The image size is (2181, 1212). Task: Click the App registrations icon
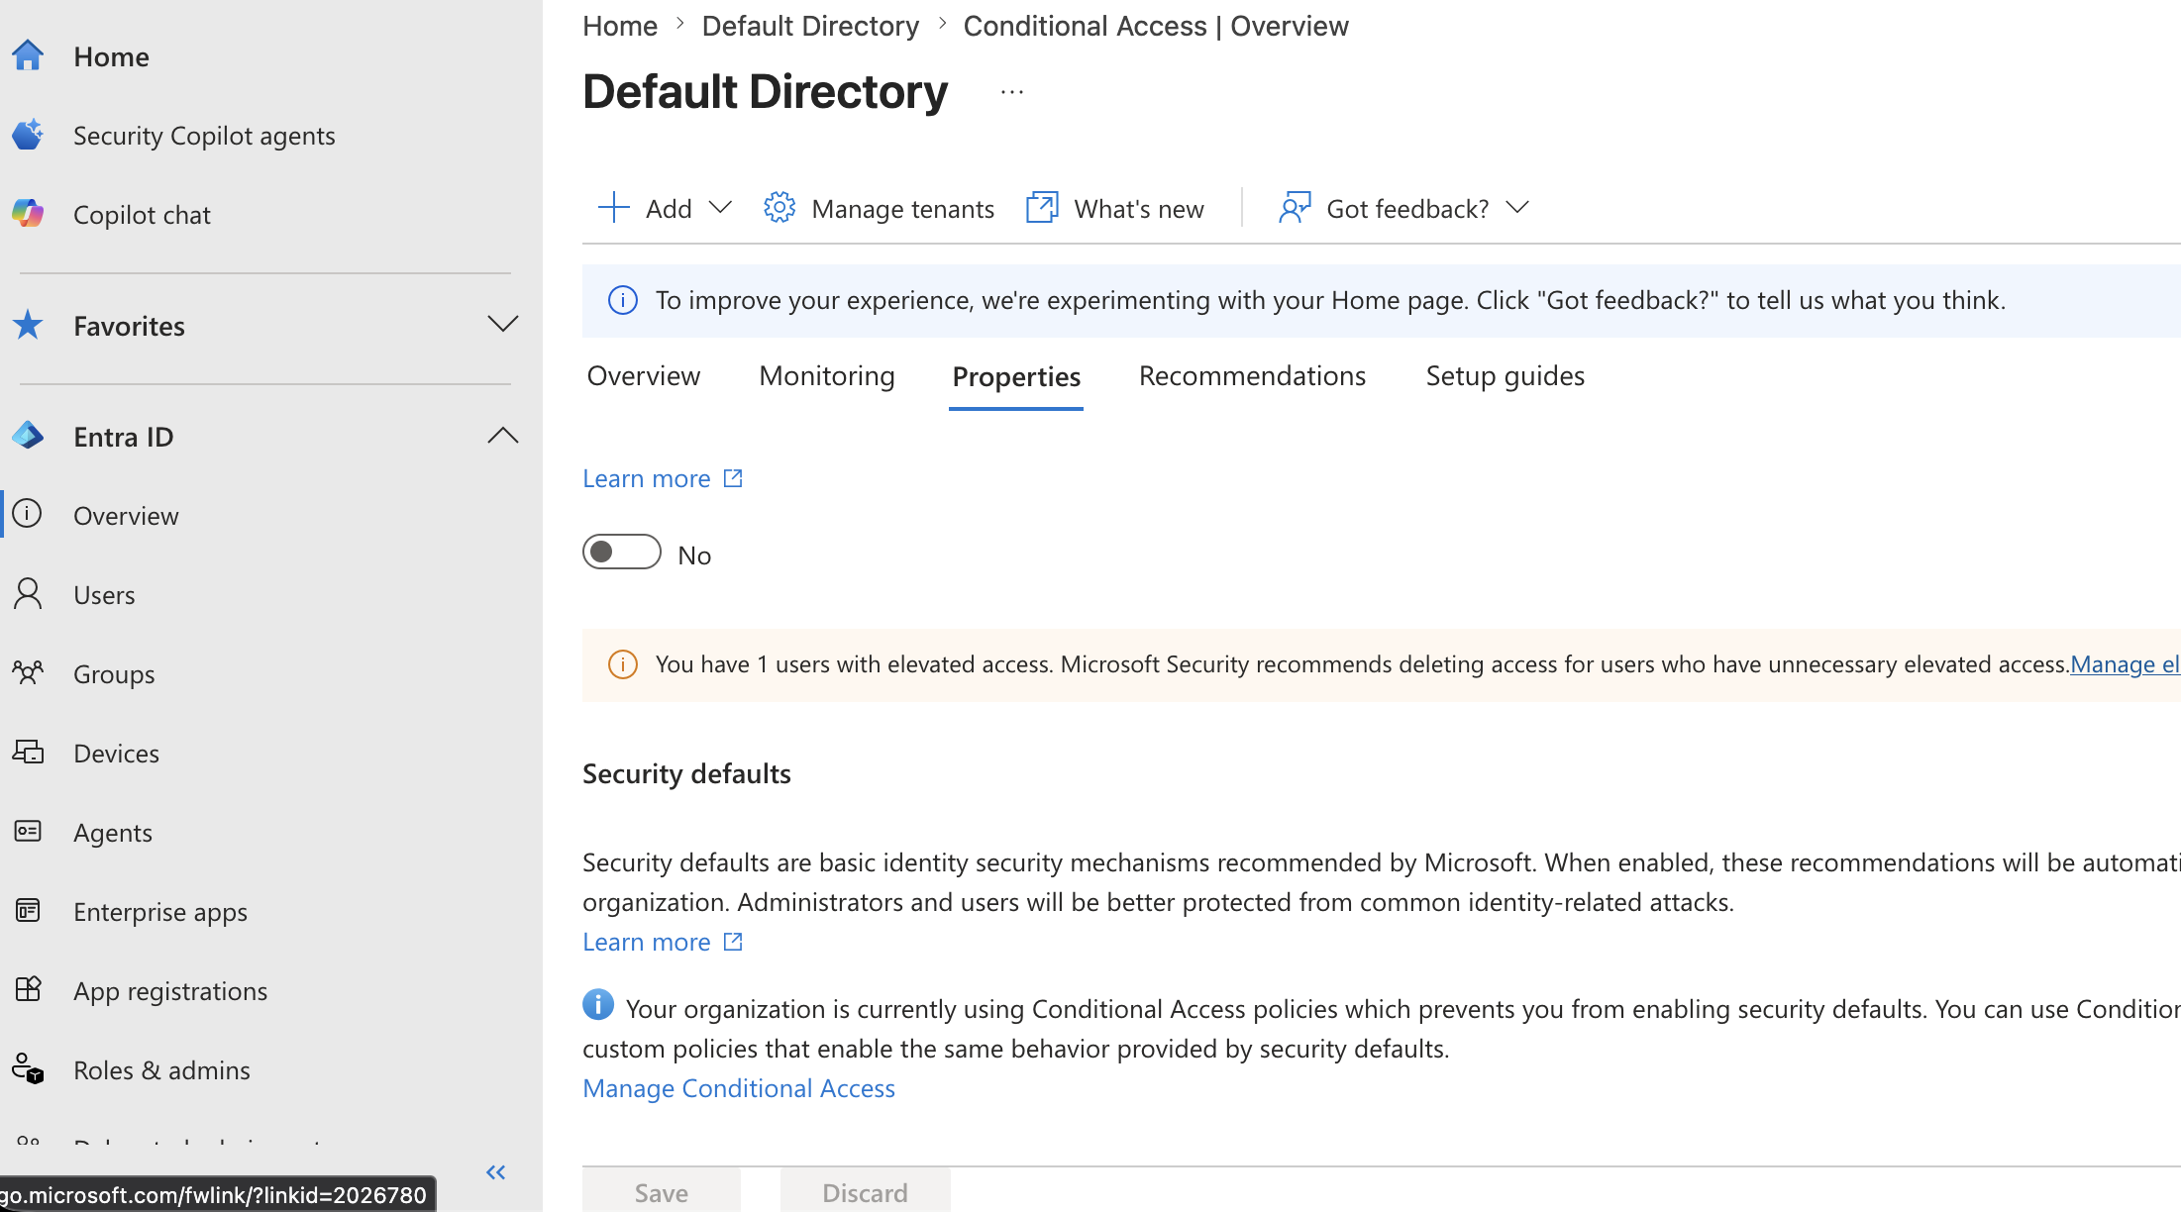[28, 989]
